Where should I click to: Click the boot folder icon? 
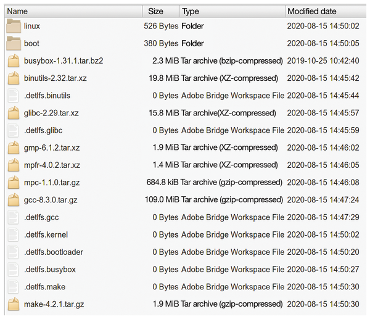[x=14, y=43]
